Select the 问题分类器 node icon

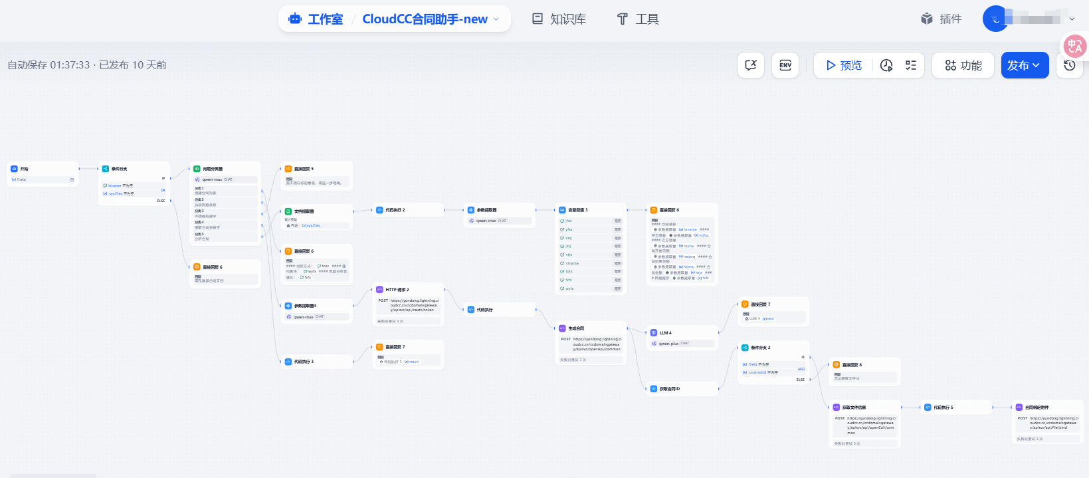pos(197,170)
